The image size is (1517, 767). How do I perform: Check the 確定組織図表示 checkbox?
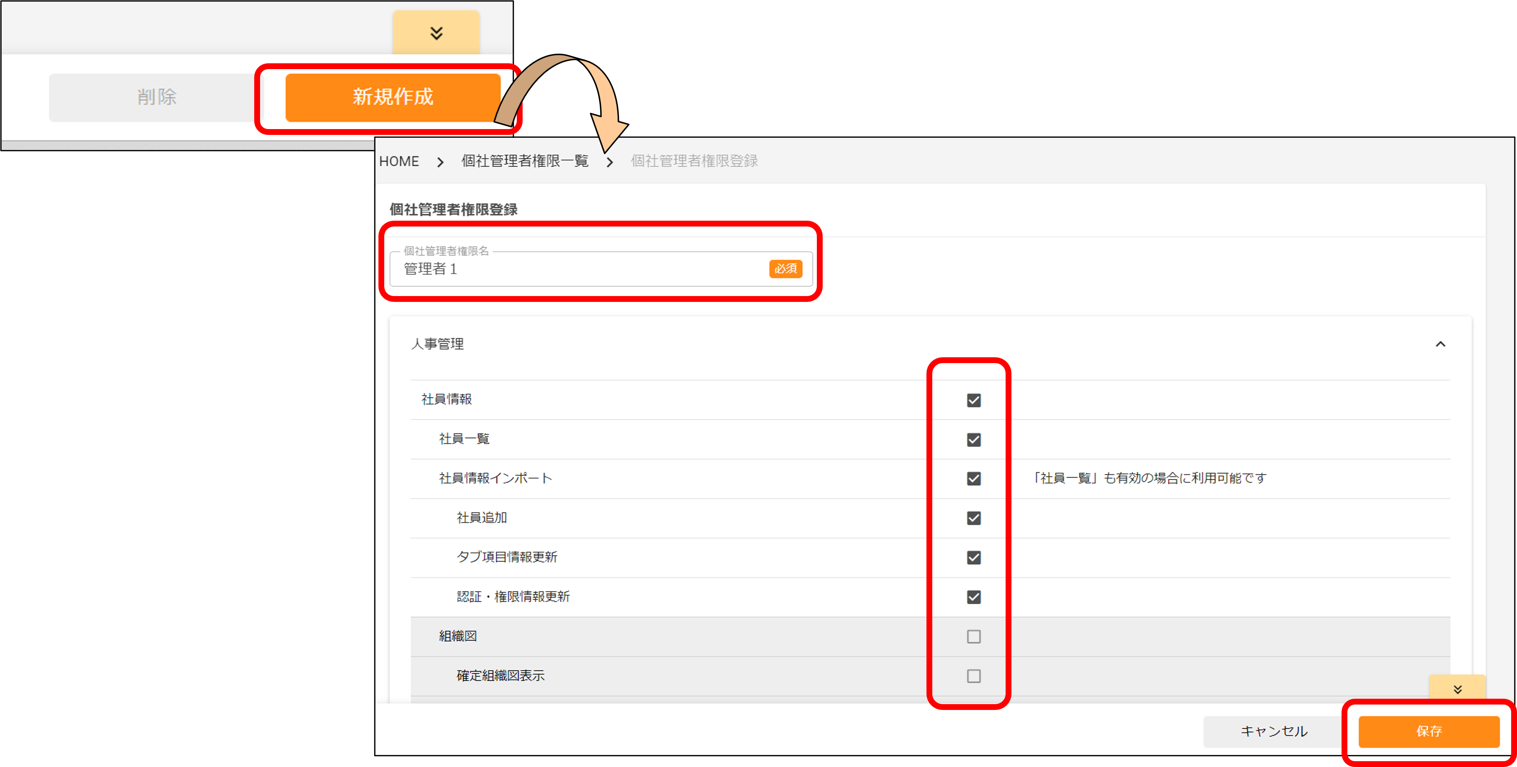(x=974, y=676)
